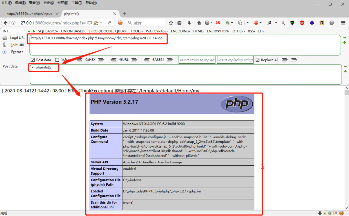The image size is (349, 216).
Task: Click the bookmark star icon
Action: (171, 23)
